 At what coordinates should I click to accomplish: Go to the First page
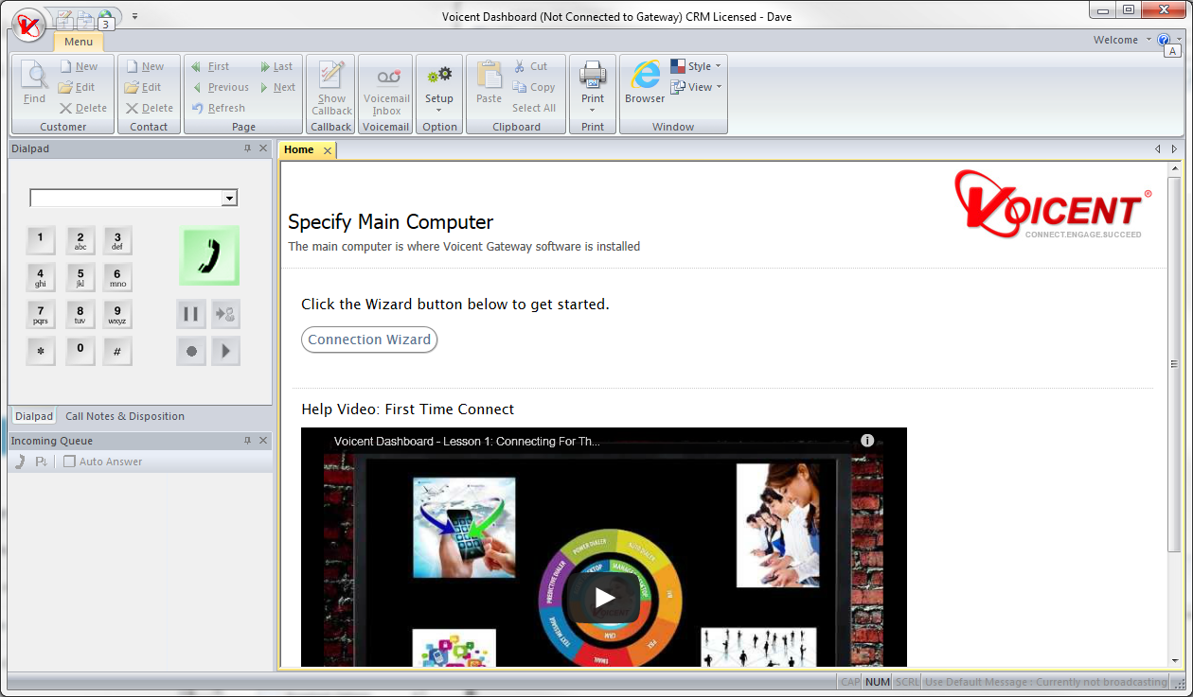[x=210, y=67]
